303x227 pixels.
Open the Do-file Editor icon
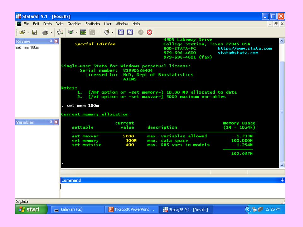(106, 32)
